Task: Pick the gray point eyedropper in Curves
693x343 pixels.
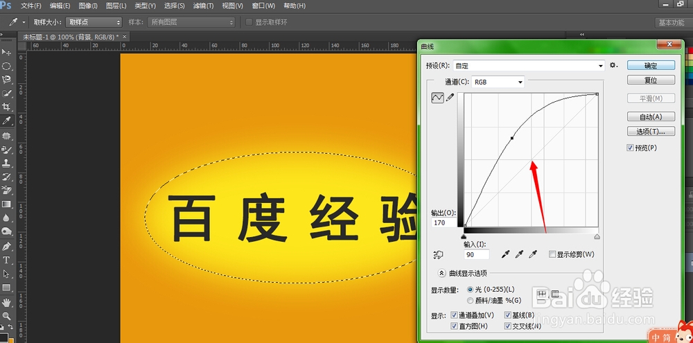Action: (519, 254)
